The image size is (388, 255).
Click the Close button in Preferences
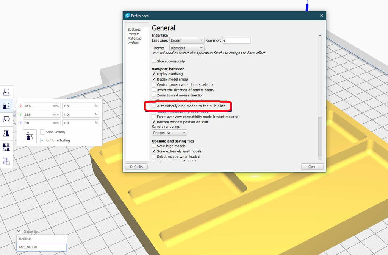(312, 167)
